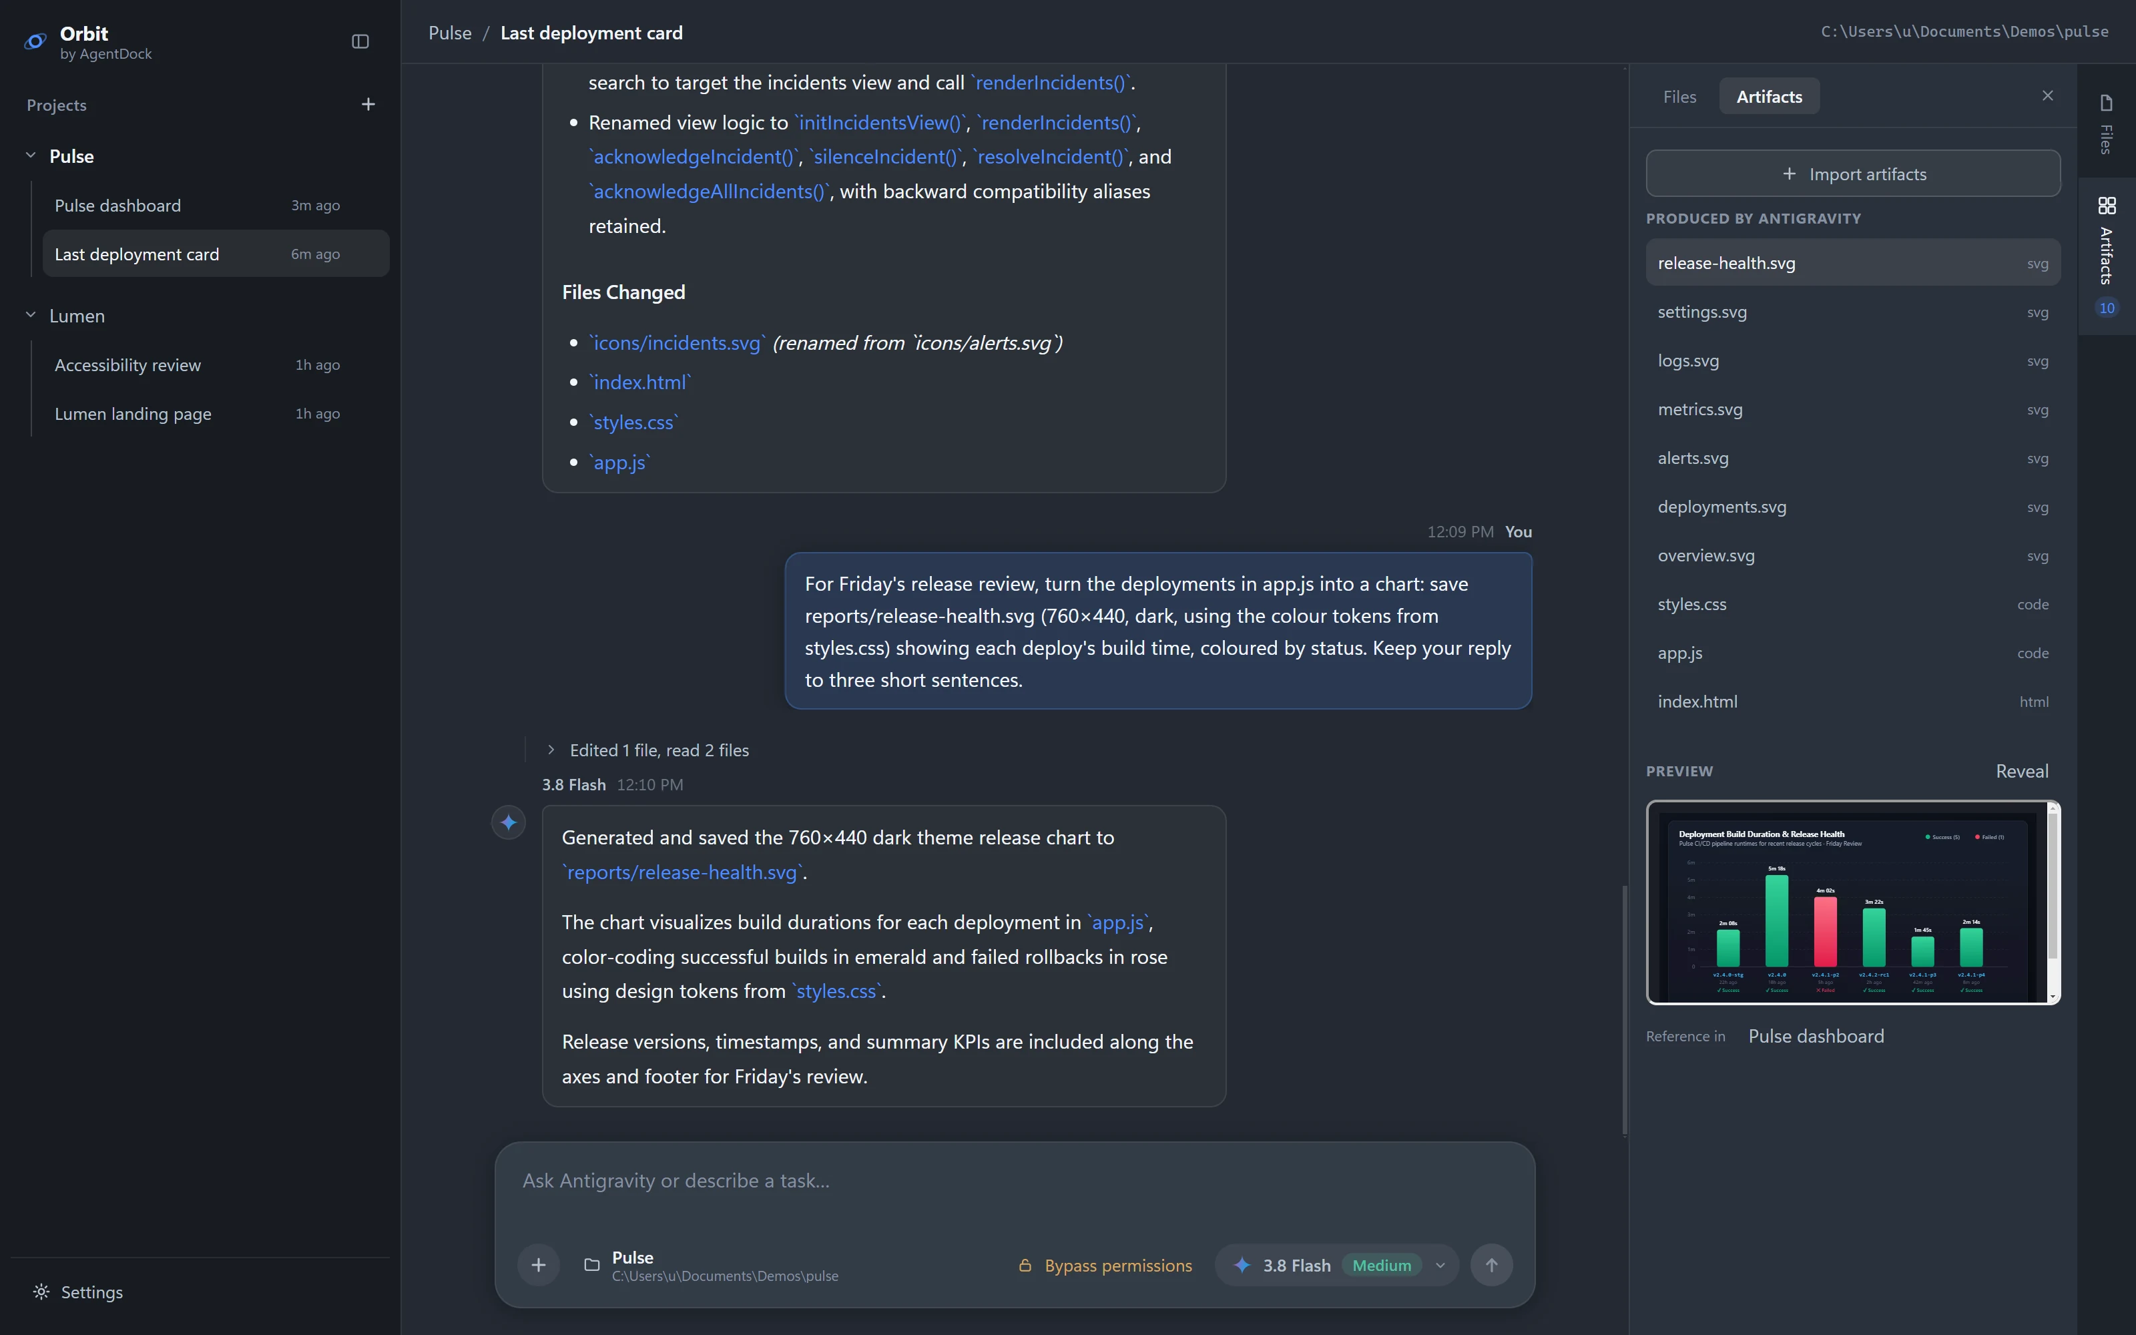
Task: Collapse the Pulse project tree
Action: 31,156
